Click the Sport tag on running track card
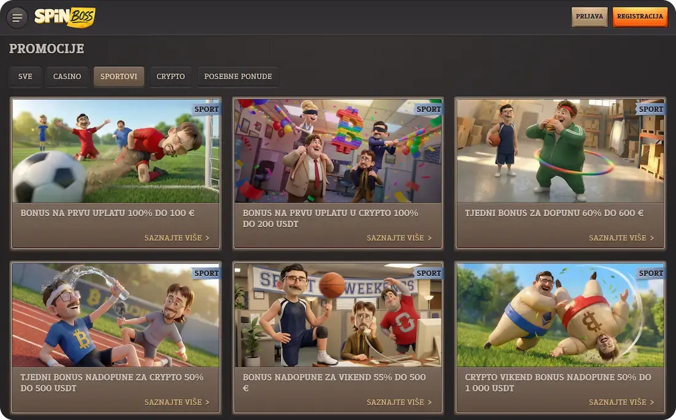The image size is (676, 420). click(206, 273)
